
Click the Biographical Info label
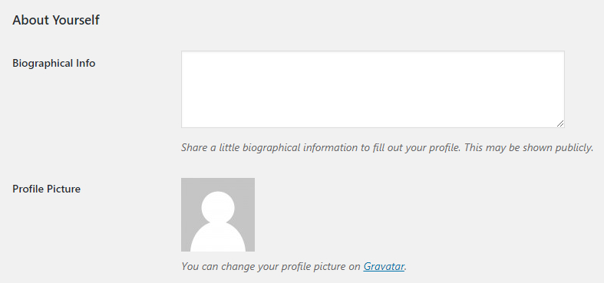pos(54,63)
